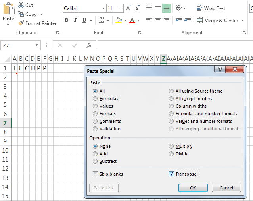Open the Name Box dropdown
Viewport: 253px width, 201px height.
tap(36, 45)
